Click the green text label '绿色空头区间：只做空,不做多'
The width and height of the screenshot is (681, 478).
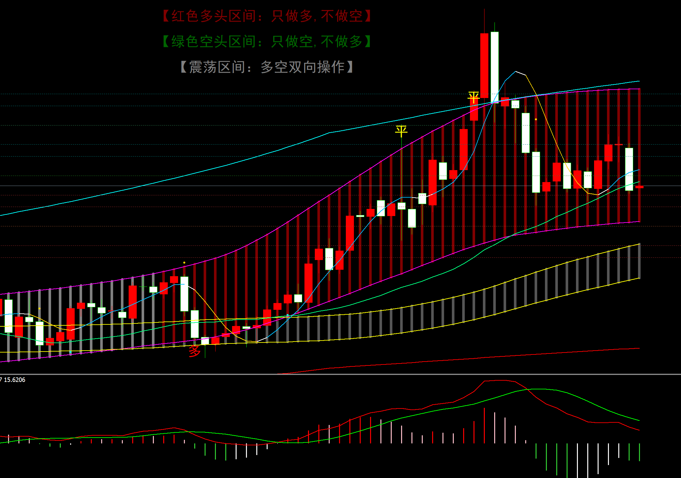267,41
